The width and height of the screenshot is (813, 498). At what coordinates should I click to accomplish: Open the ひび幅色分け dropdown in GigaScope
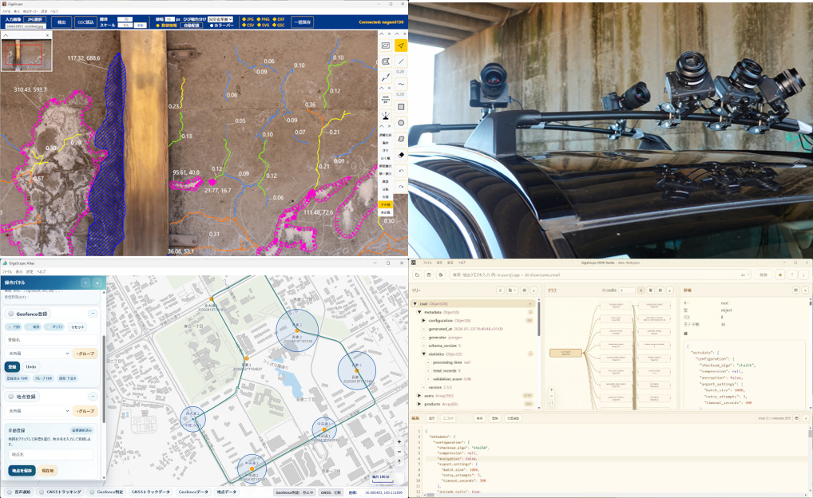tap(220, 19)
